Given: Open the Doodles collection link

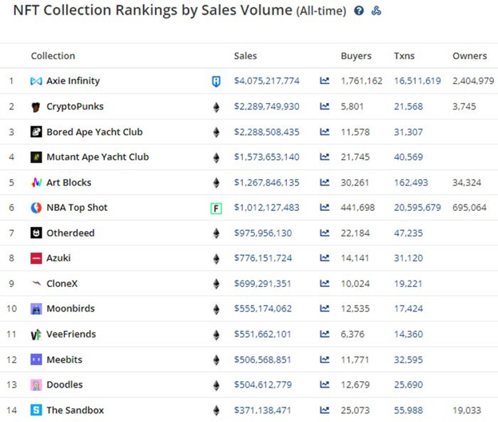Looking at the screenshot, I should tap(64, 384).
